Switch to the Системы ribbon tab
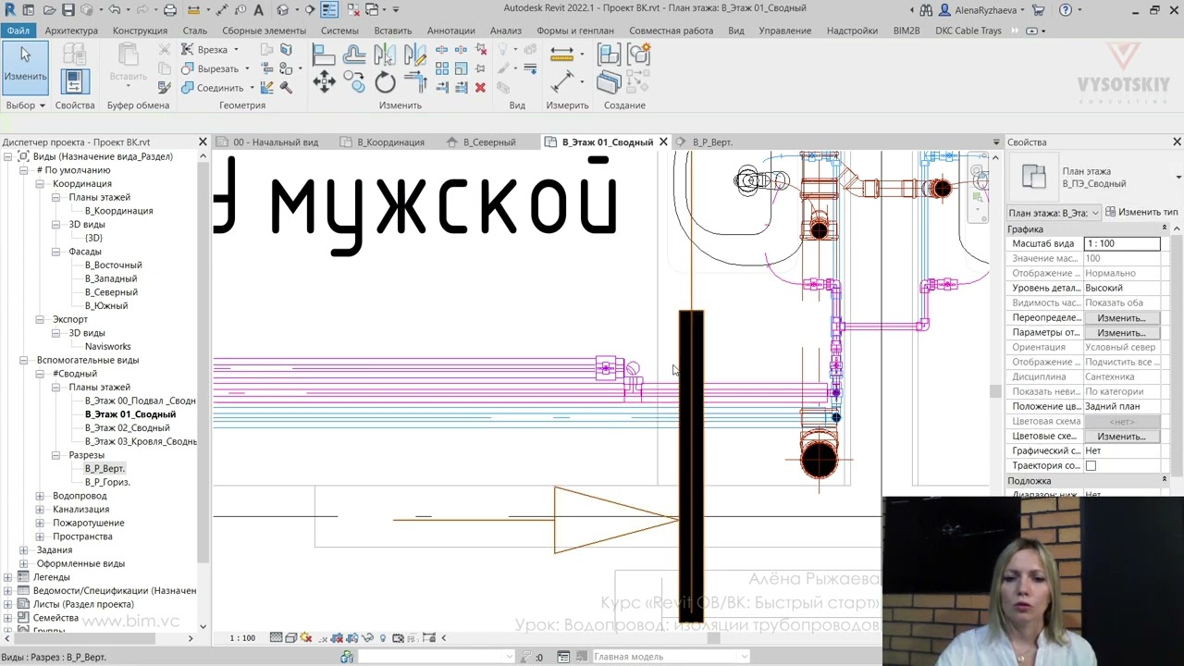 (339, 31)
